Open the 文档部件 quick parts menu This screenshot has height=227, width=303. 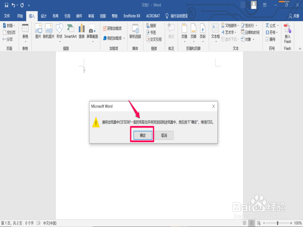tap(230, 25)
